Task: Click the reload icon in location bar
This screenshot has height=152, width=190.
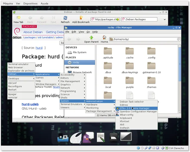Action: pos(178,39)
